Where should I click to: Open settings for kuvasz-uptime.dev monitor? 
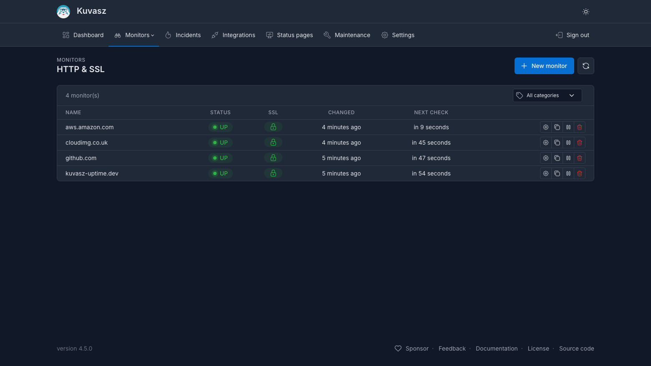[546, 173]
